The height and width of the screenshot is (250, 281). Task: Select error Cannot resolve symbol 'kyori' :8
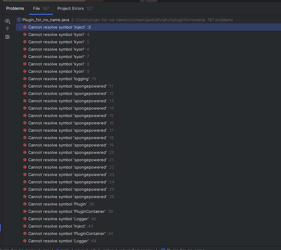pyautogui.click(x=149, y=64)
